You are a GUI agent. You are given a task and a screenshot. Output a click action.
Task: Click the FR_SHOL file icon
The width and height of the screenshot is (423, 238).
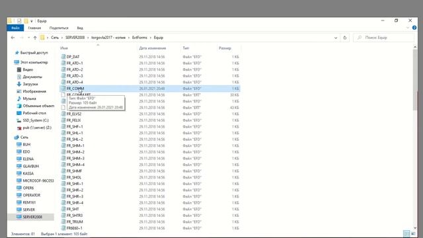pyautogui.click(x=63, y=177)
